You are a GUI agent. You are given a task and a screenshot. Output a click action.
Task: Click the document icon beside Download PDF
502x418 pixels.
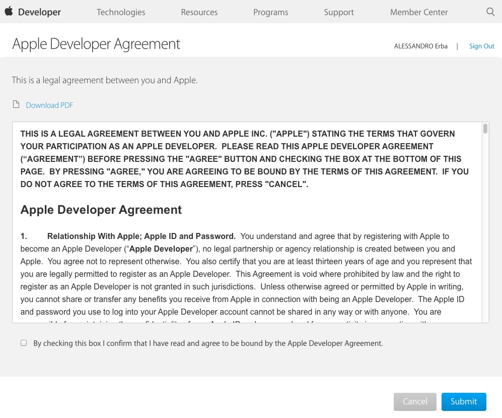(16, 105)
